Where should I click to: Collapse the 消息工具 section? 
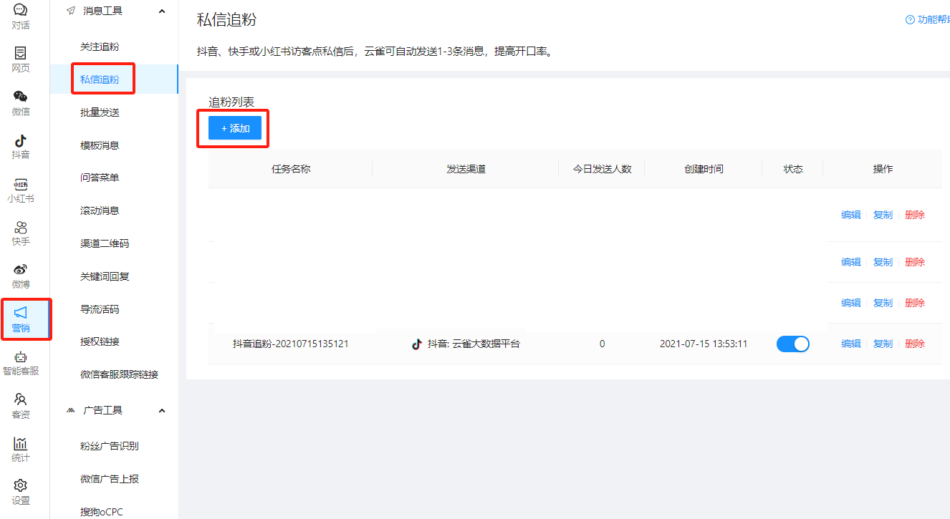162,11
